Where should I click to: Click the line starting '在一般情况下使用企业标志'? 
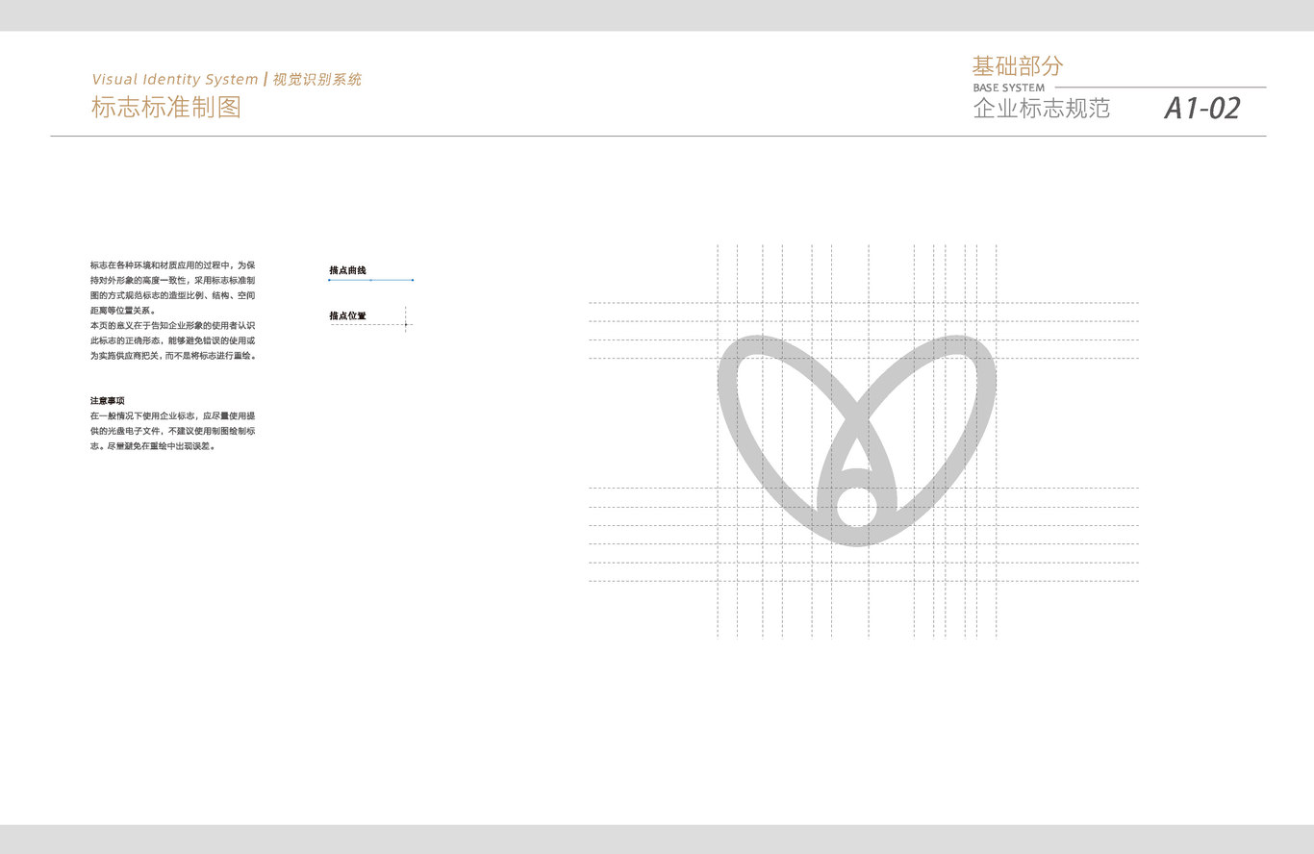[x=173, y=416]
